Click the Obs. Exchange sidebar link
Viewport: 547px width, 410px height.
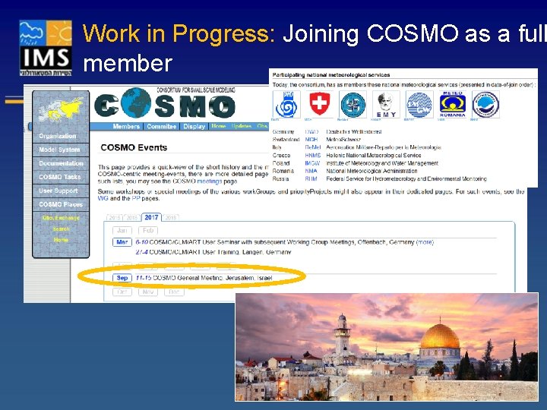click(61, 218)
